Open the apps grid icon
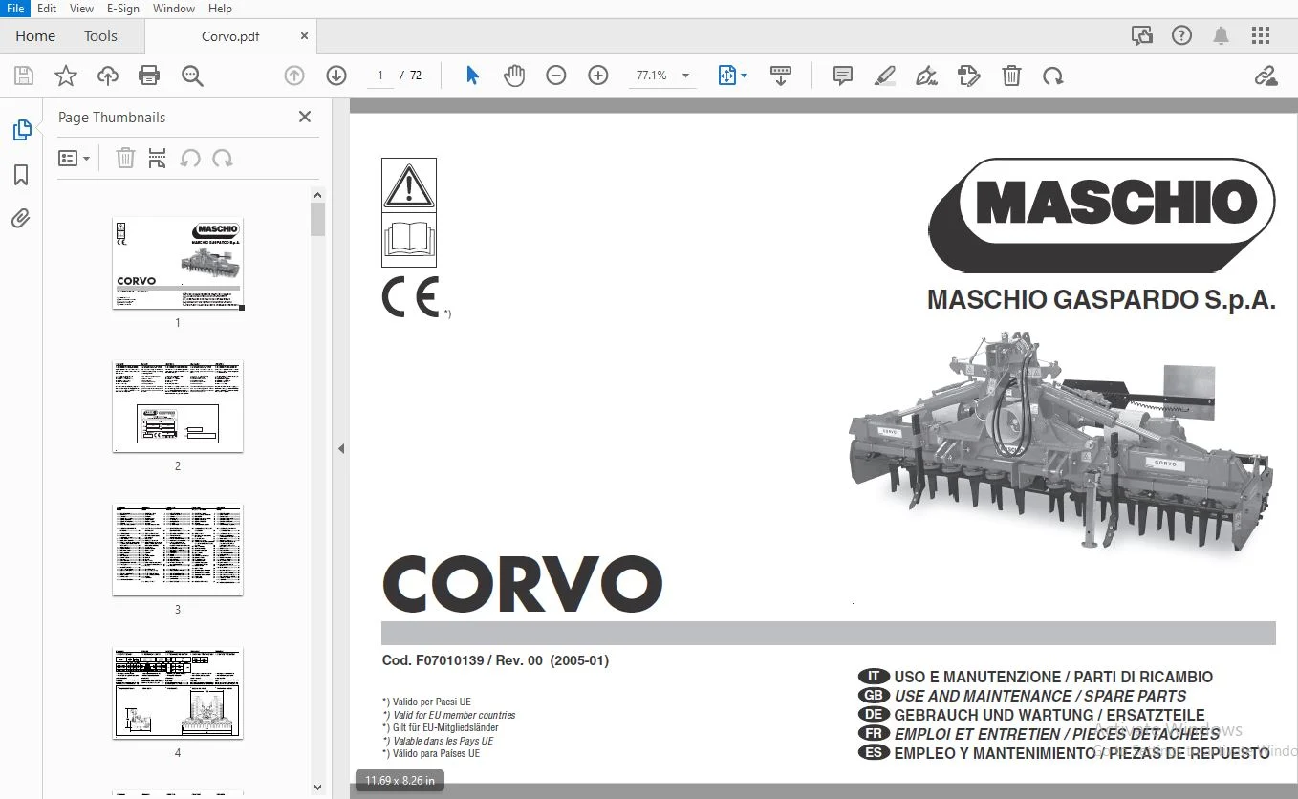 pyautogui.click(x=1261, y=36)
